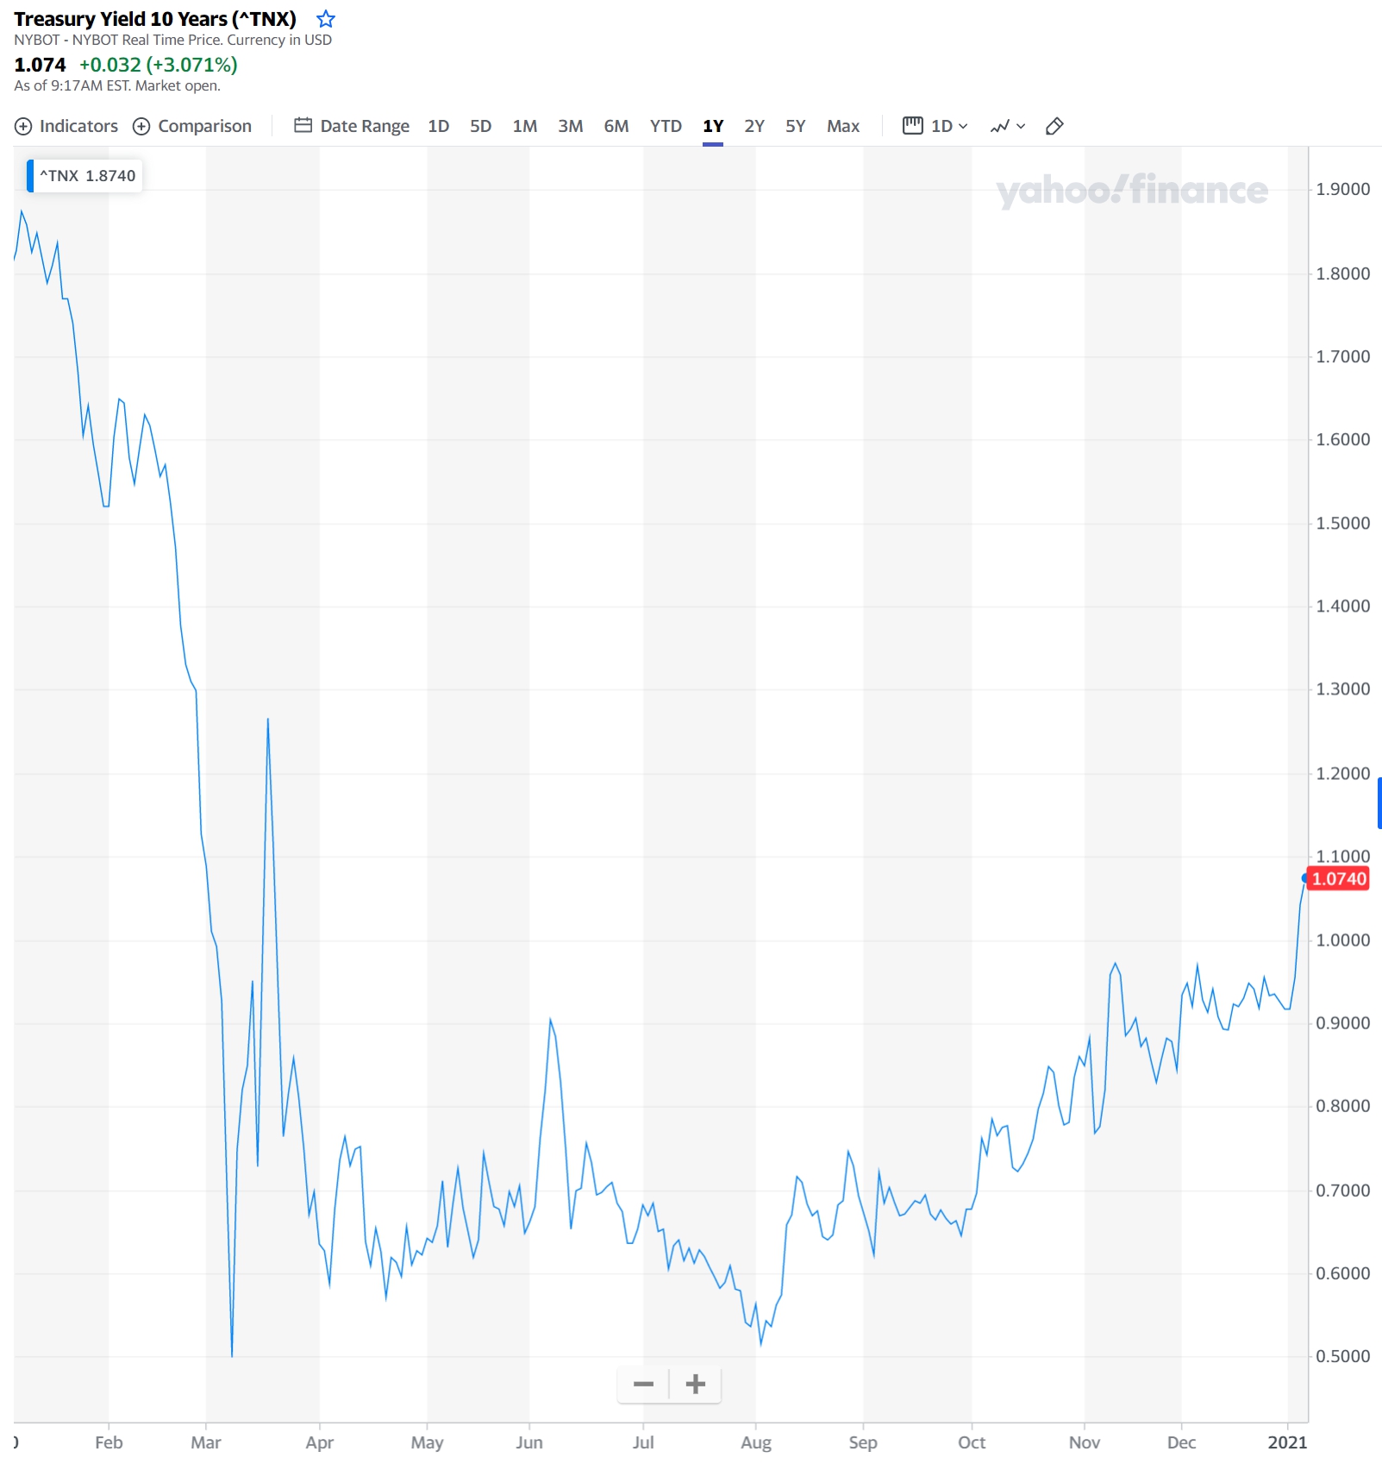Show the 2Y time range
1382x1483 pixels.
[754, 127]
